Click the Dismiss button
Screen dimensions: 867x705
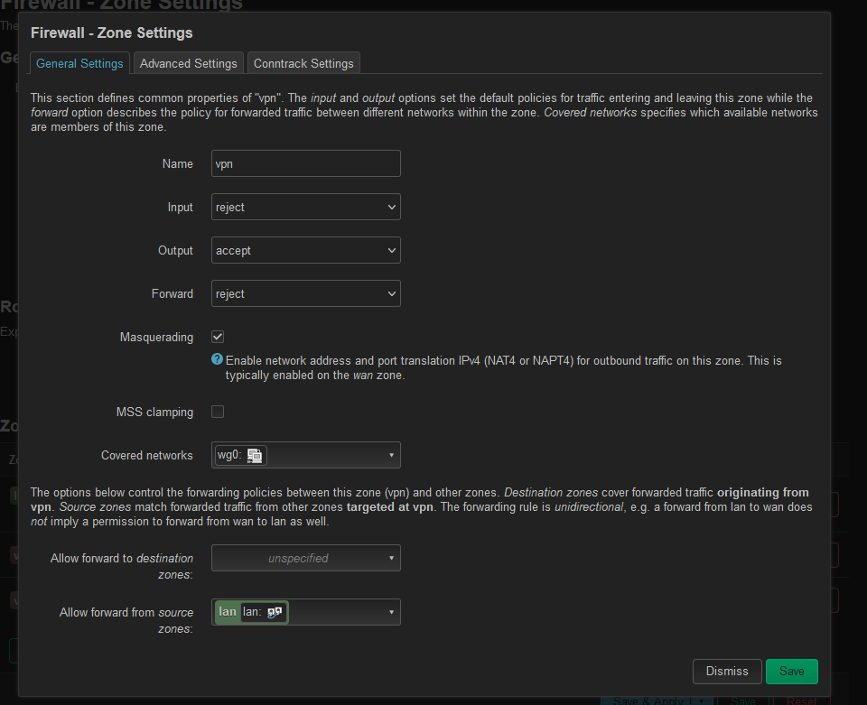click(x=726, y=672)
